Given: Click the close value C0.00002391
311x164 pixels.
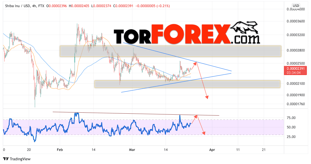Looking at the screenshot, I should click(123, 6).
